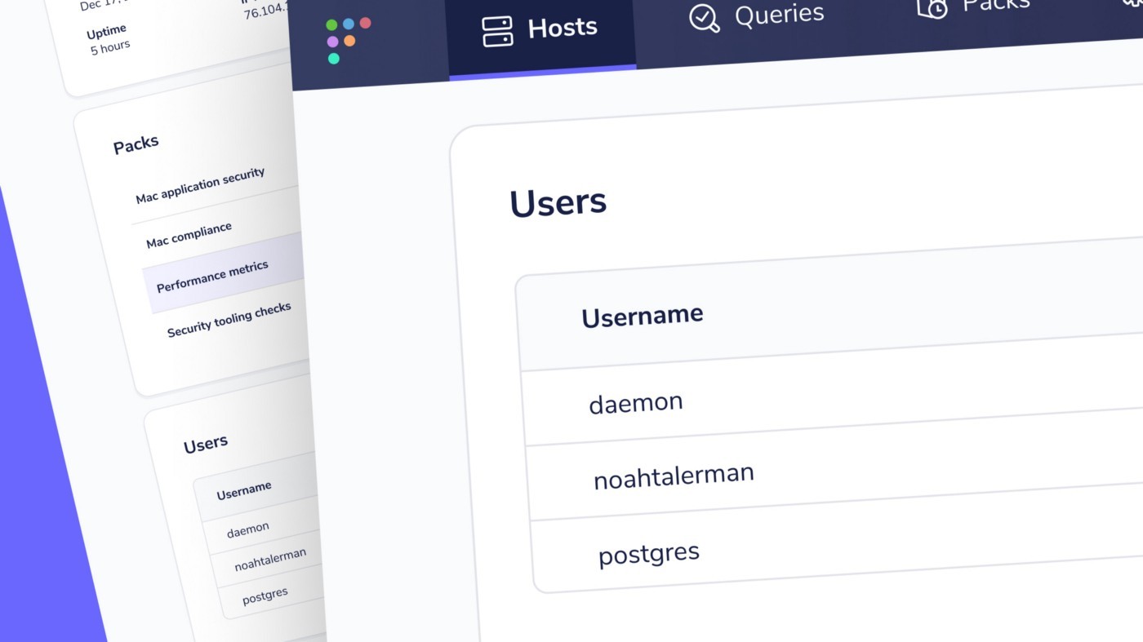The width and height of the screenshot is (1143, 642).
Task: Click the Hosts server icon
Action: tap(497, 32)
